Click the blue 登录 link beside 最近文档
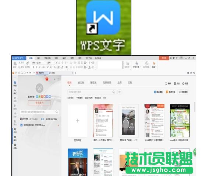This screenshot has width=209, height=176. coord(42,119)
